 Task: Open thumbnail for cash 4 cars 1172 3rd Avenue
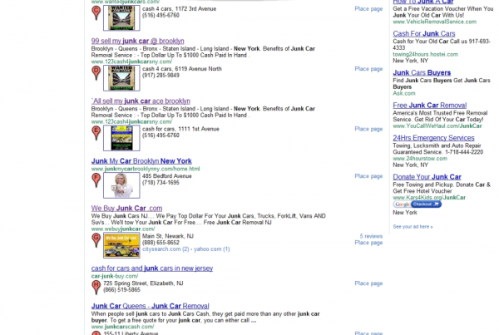click(x=121, y=17)
